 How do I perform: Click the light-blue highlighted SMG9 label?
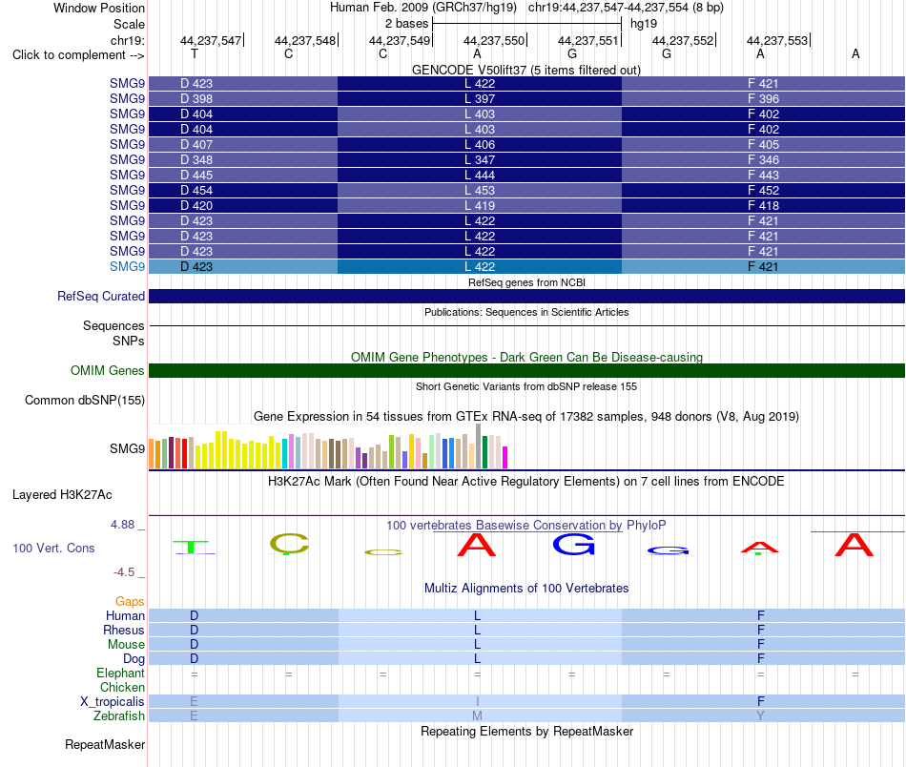click(x=127, y=266)
